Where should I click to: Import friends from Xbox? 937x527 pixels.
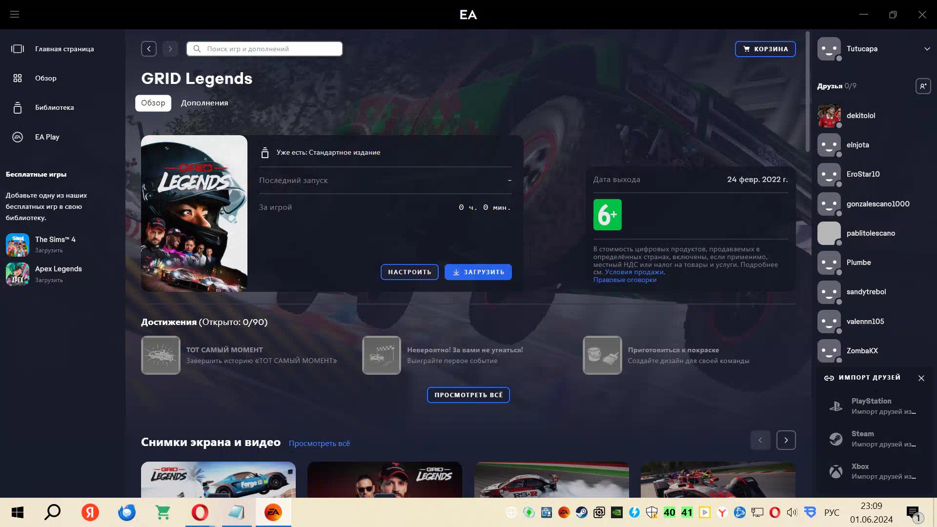[874, 471]
